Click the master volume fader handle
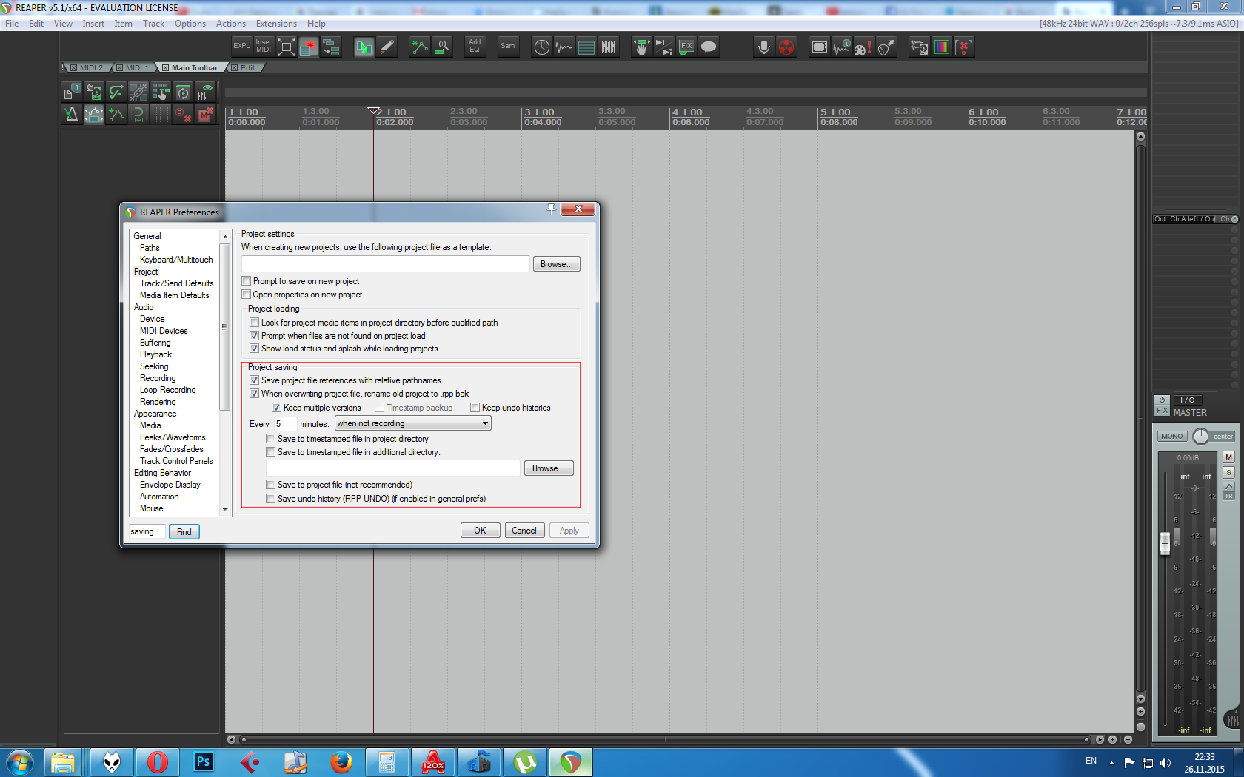1244x777 pixels. [1165, 542]
